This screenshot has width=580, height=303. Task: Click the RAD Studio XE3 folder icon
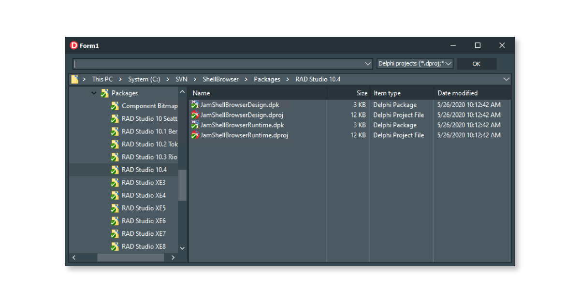coord(115,183)
